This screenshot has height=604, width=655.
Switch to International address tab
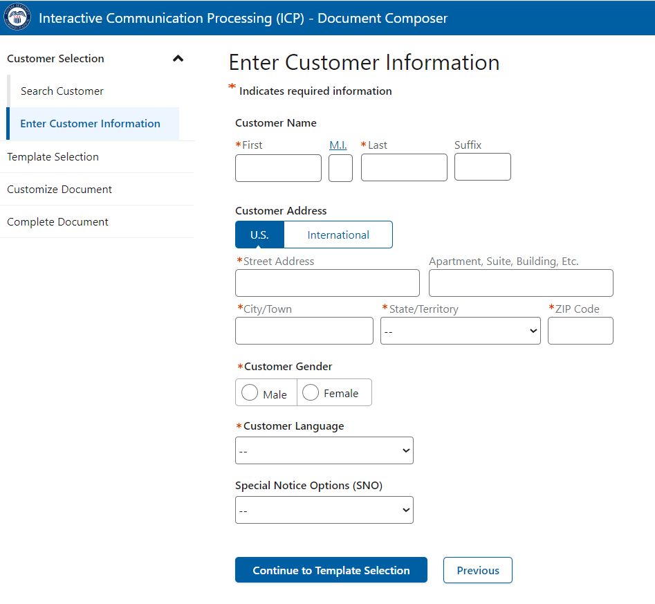338,235
